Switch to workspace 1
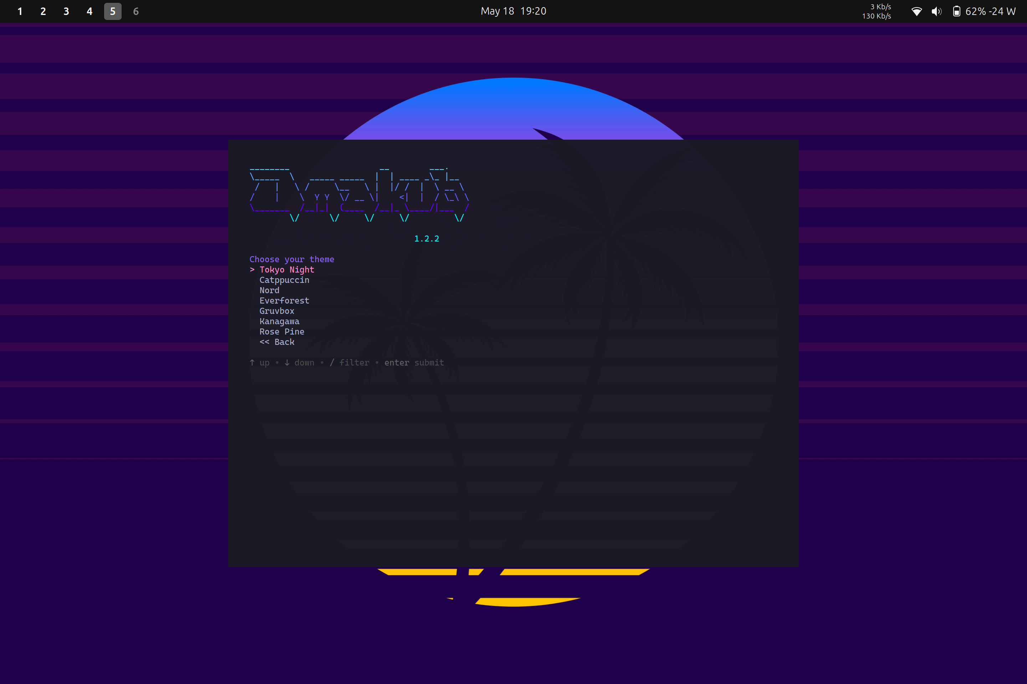The image size is (1027, 684). click(x=20, y=11)
